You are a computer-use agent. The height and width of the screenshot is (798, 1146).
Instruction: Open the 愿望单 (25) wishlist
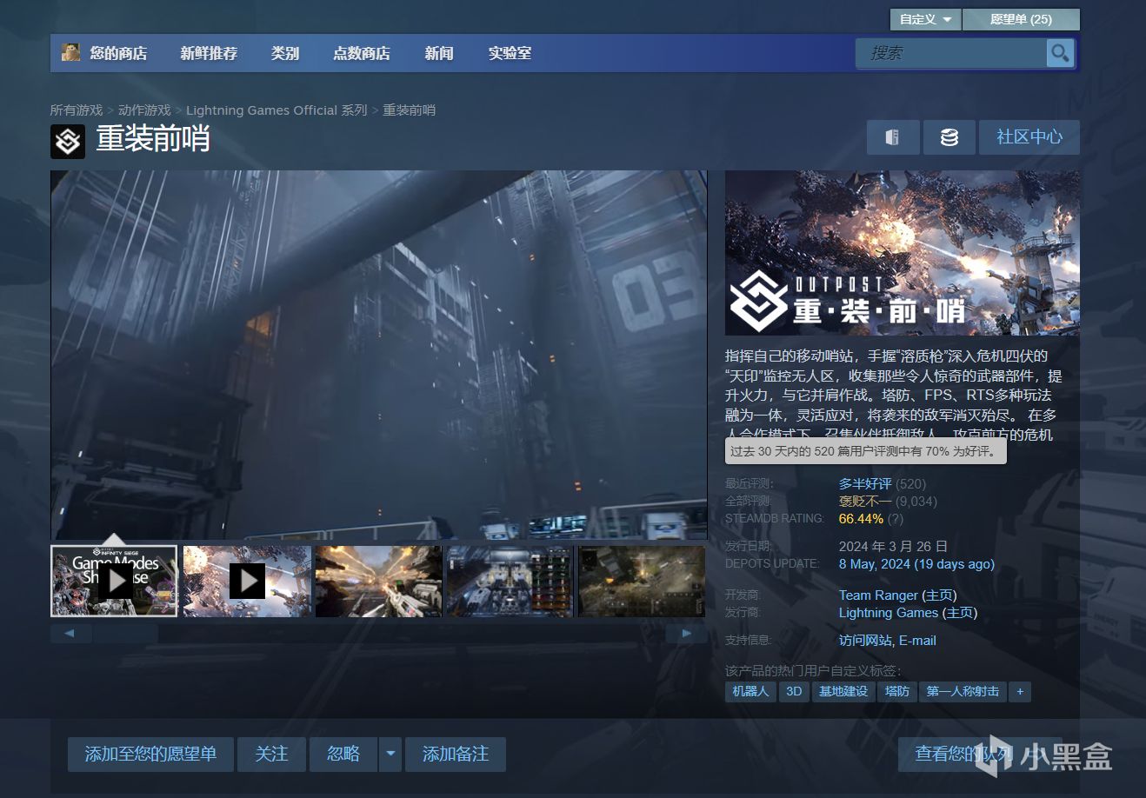1021,19
